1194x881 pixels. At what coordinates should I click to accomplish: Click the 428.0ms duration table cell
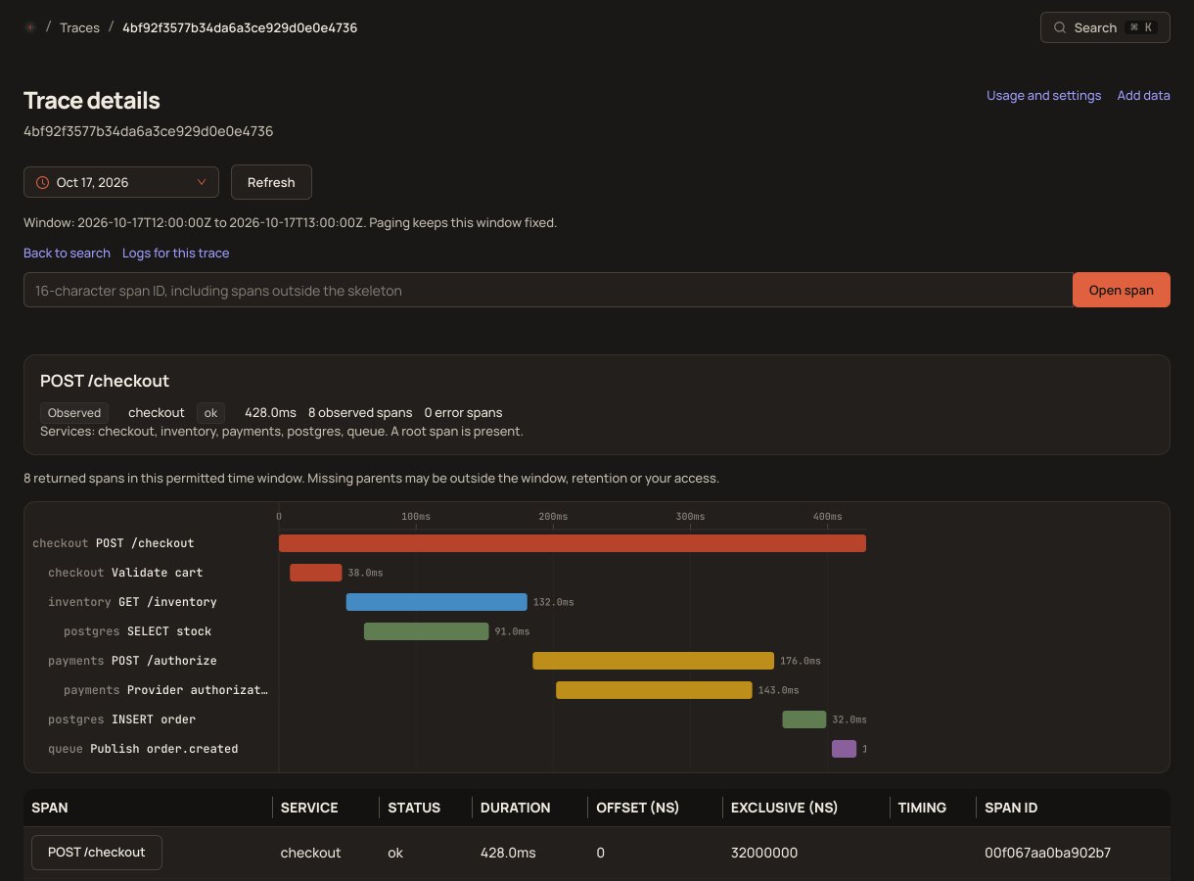pyautogui.click(x=508, y=853)
